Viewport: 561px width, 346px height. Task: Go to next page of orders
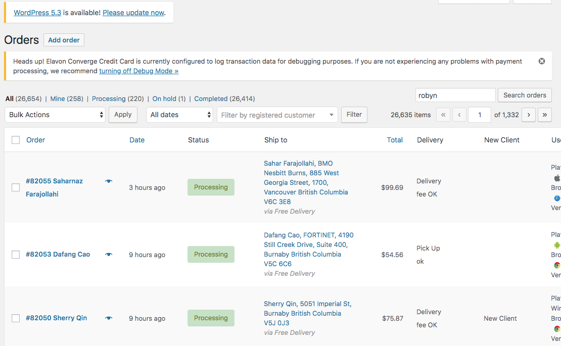coord(529,115)
